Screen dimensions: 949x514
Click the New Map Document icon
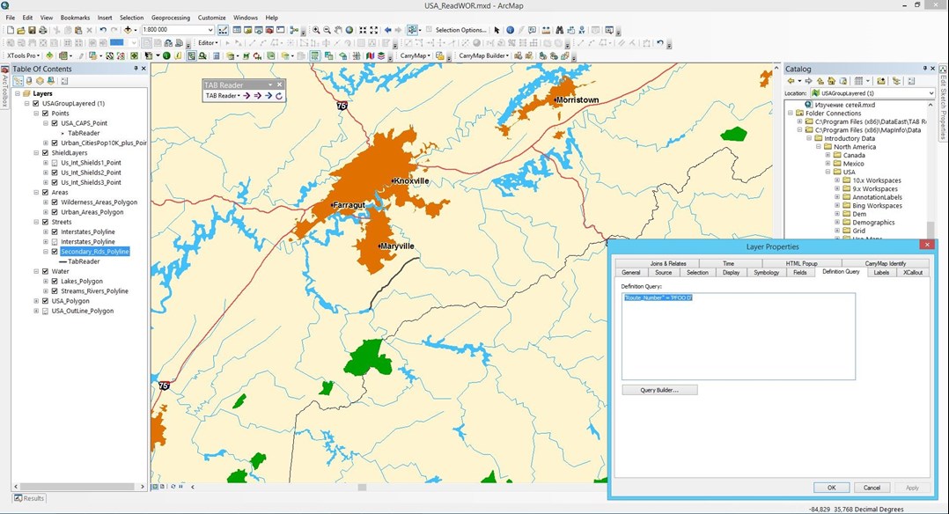11,30
